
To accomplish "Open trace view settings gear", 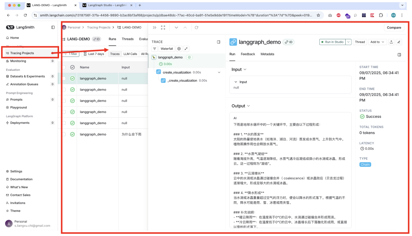I will tap(179, 48).
